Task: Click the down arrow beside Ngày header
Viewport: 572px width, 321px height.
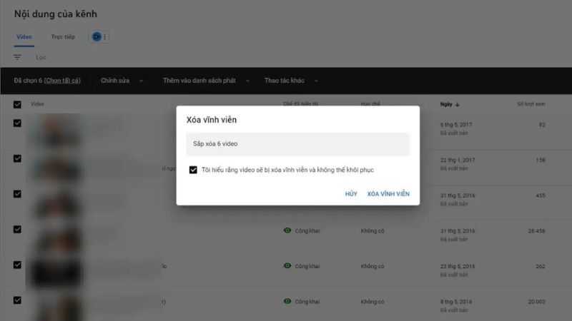Action: (458, 104)
